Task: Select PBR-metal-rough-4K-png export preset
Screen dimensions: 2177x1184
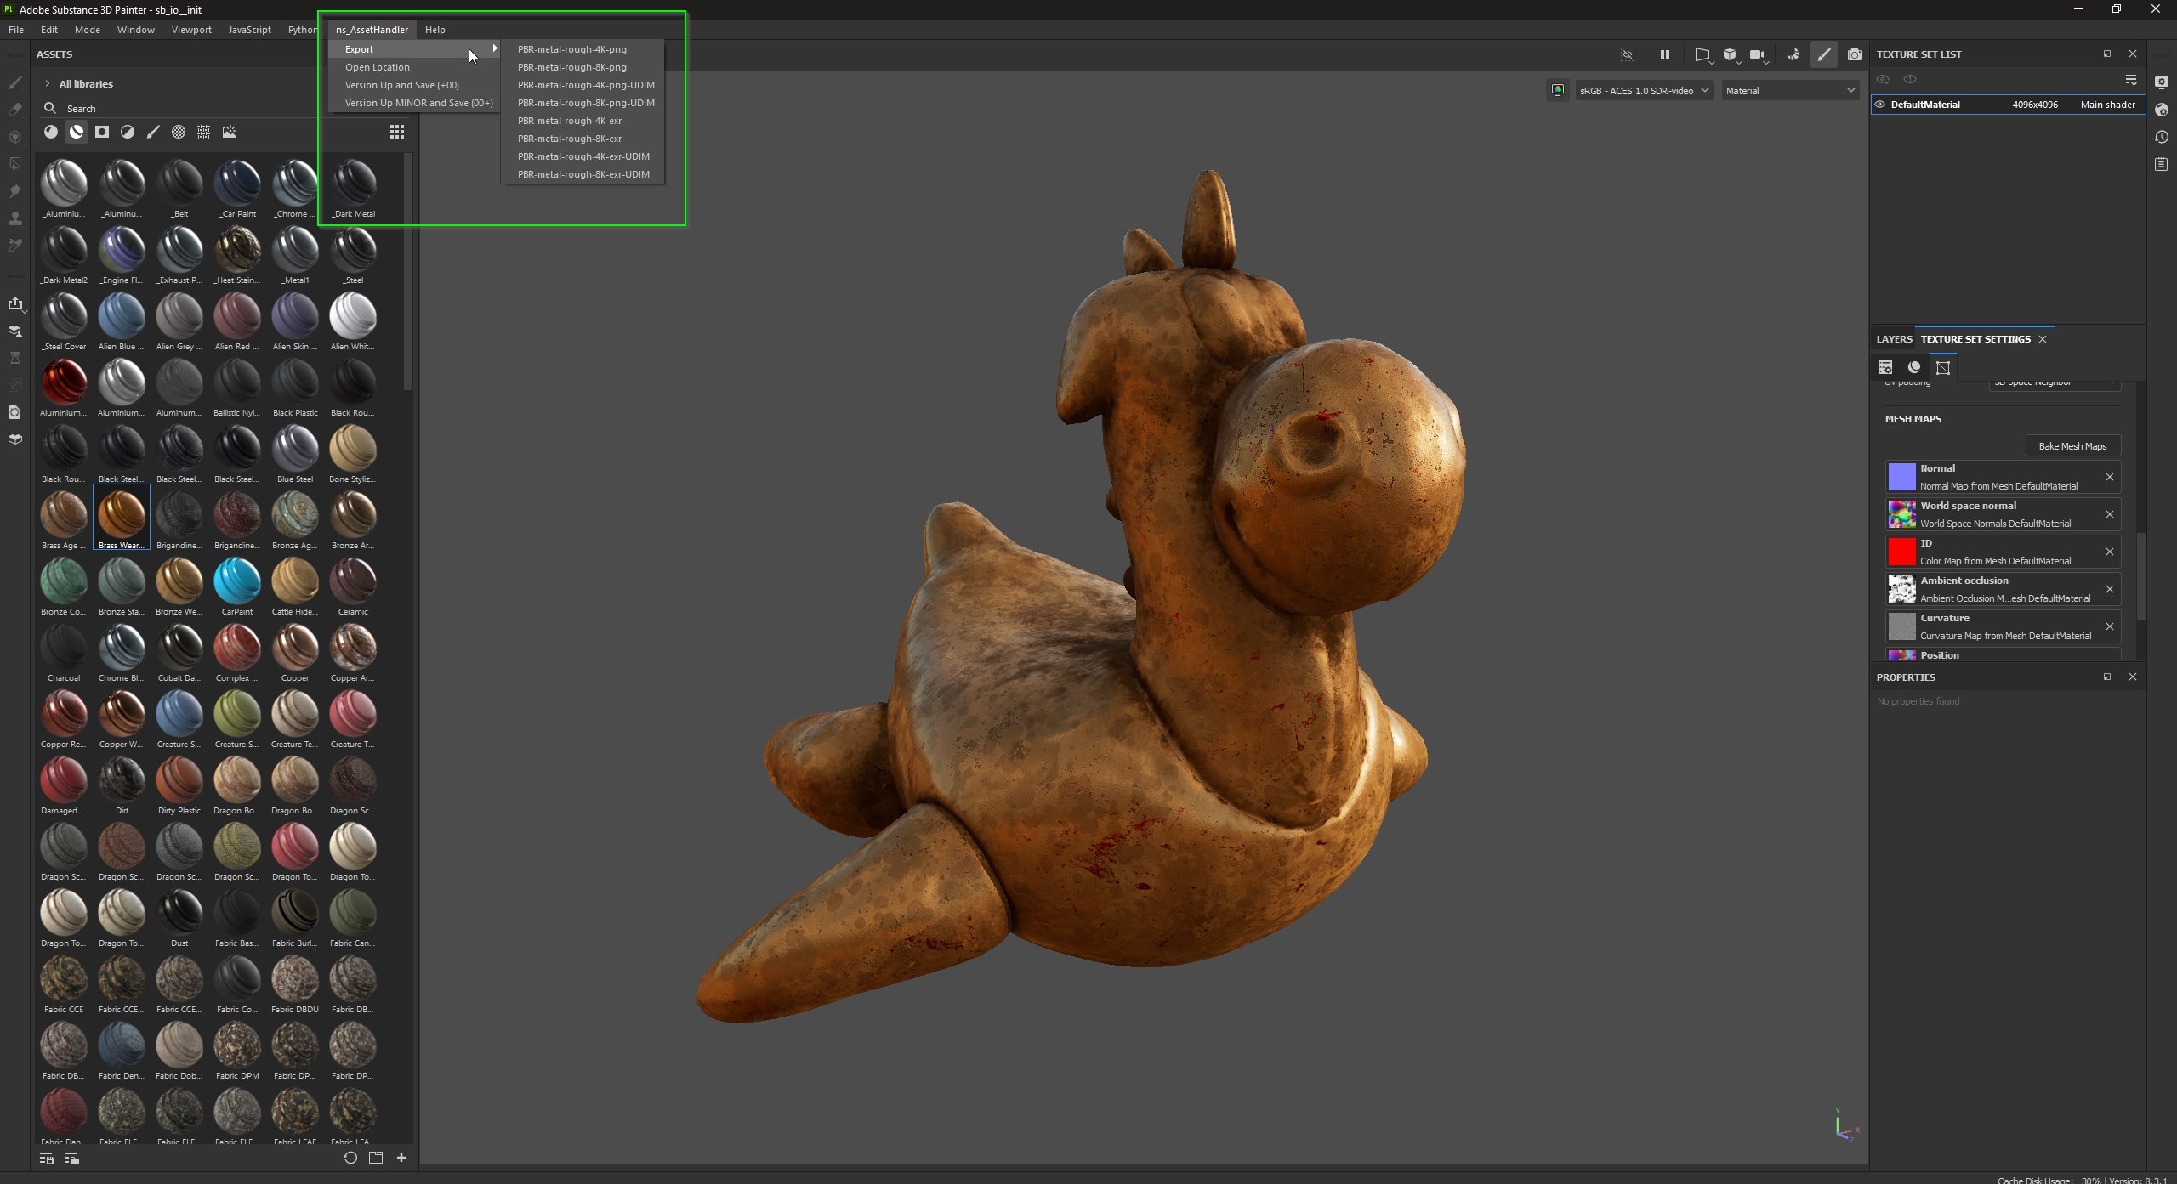Action: [x=571, y=49]
